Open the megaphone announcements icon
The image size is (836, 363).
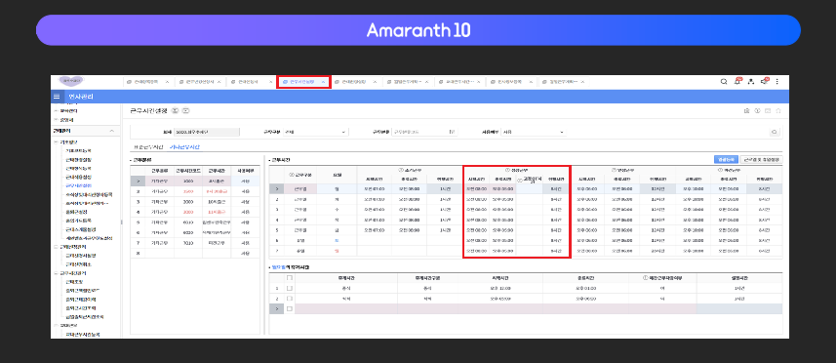765,82
